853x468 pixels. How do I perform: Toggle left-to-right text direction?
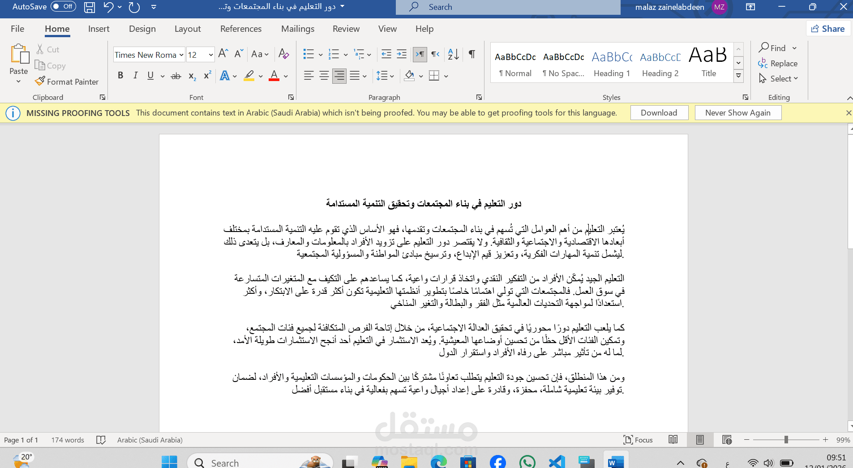click(x=420, y=54)
